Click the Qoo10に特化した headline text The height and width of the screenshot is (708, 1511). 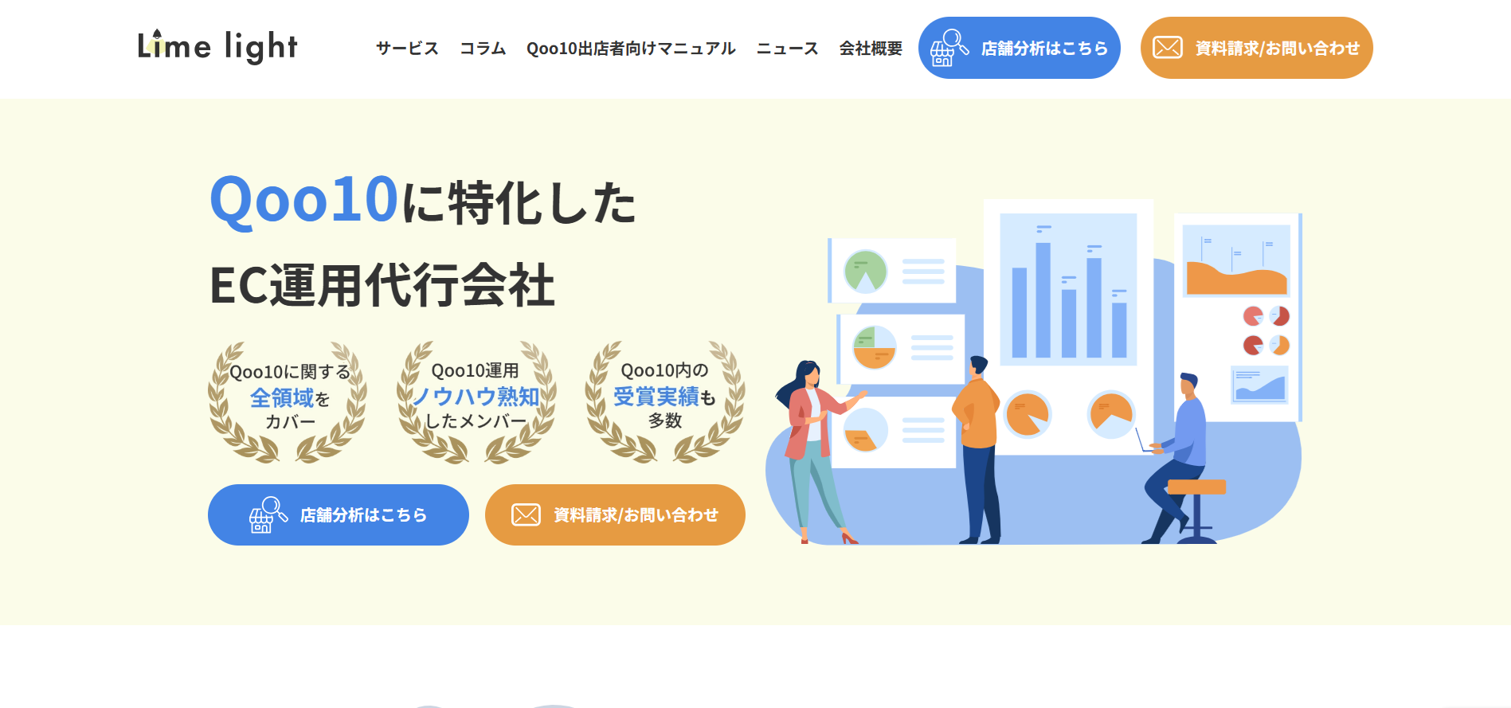423,201
